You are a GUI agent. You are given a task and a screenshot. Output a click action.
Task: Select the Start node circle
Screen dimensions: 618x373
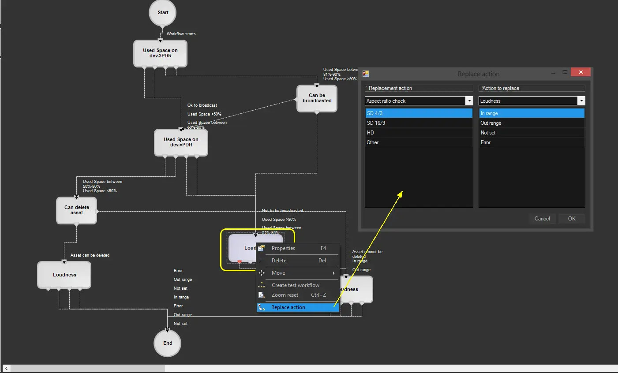(163, 13)
